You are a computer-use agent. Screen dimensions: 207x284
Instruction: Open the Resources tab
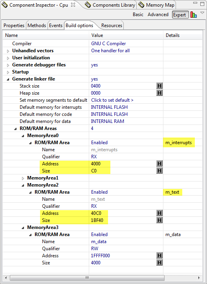(112, 26)
